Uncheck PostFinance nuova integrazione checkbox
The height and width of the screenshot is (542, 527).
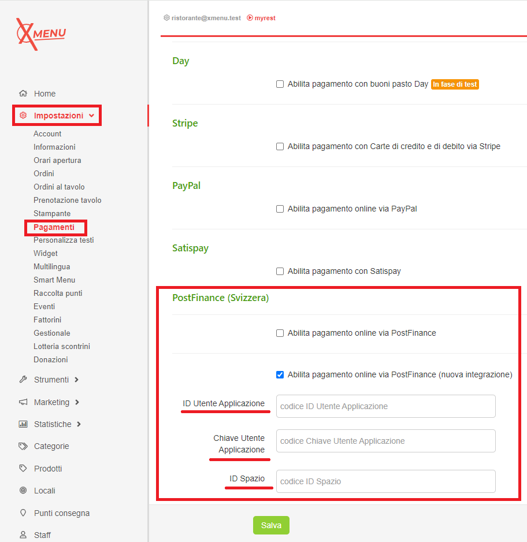[280, 375]
